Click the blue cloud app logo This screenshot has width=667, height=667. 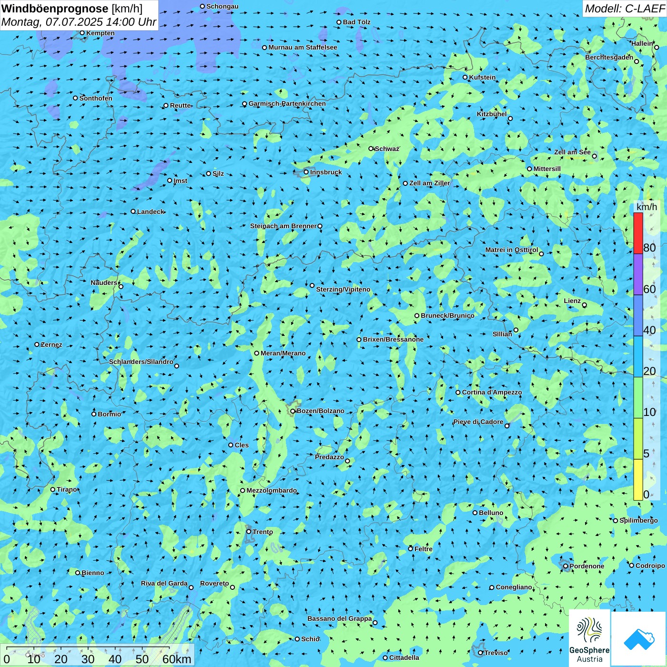pos(639,639)
